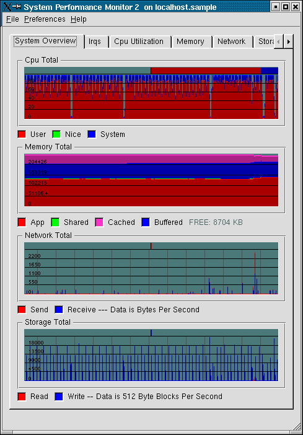Screen dimensions: 303x435
Task: Open the partially hidden Storage tab
Action: [x=264, y=42]
